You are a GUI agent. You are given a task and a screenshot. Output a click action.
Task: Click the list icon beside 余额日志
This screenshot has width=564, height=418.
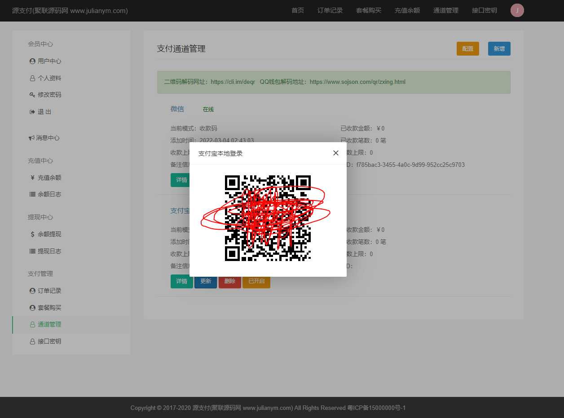coord(32,194)
